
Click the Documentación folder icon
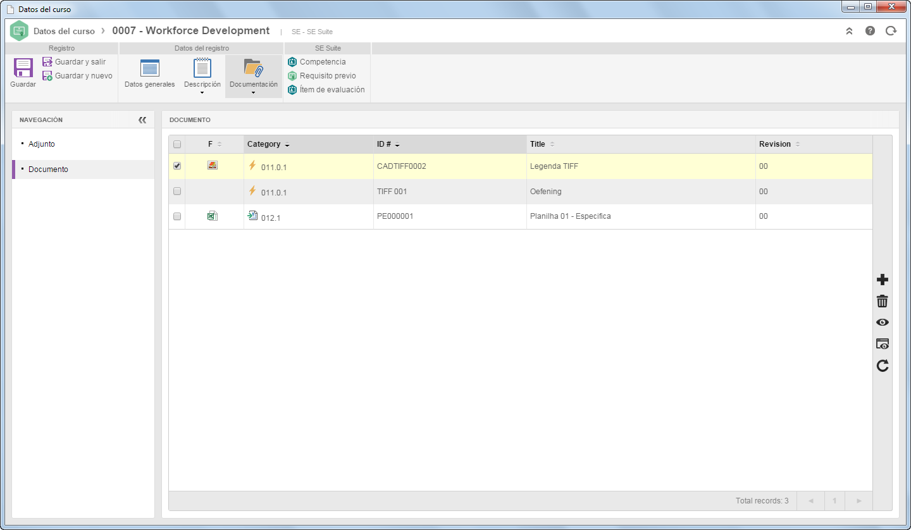[x=253, y=68]
